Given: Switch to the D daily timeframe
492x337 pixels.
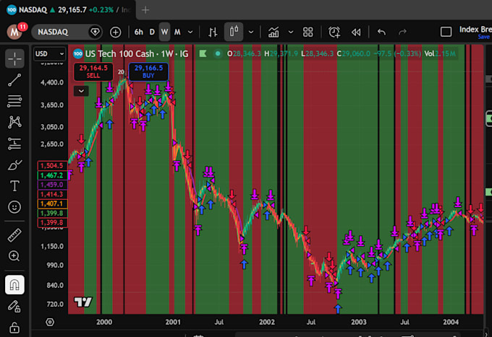Looking at the screenshot, I should tap(152, 32).
